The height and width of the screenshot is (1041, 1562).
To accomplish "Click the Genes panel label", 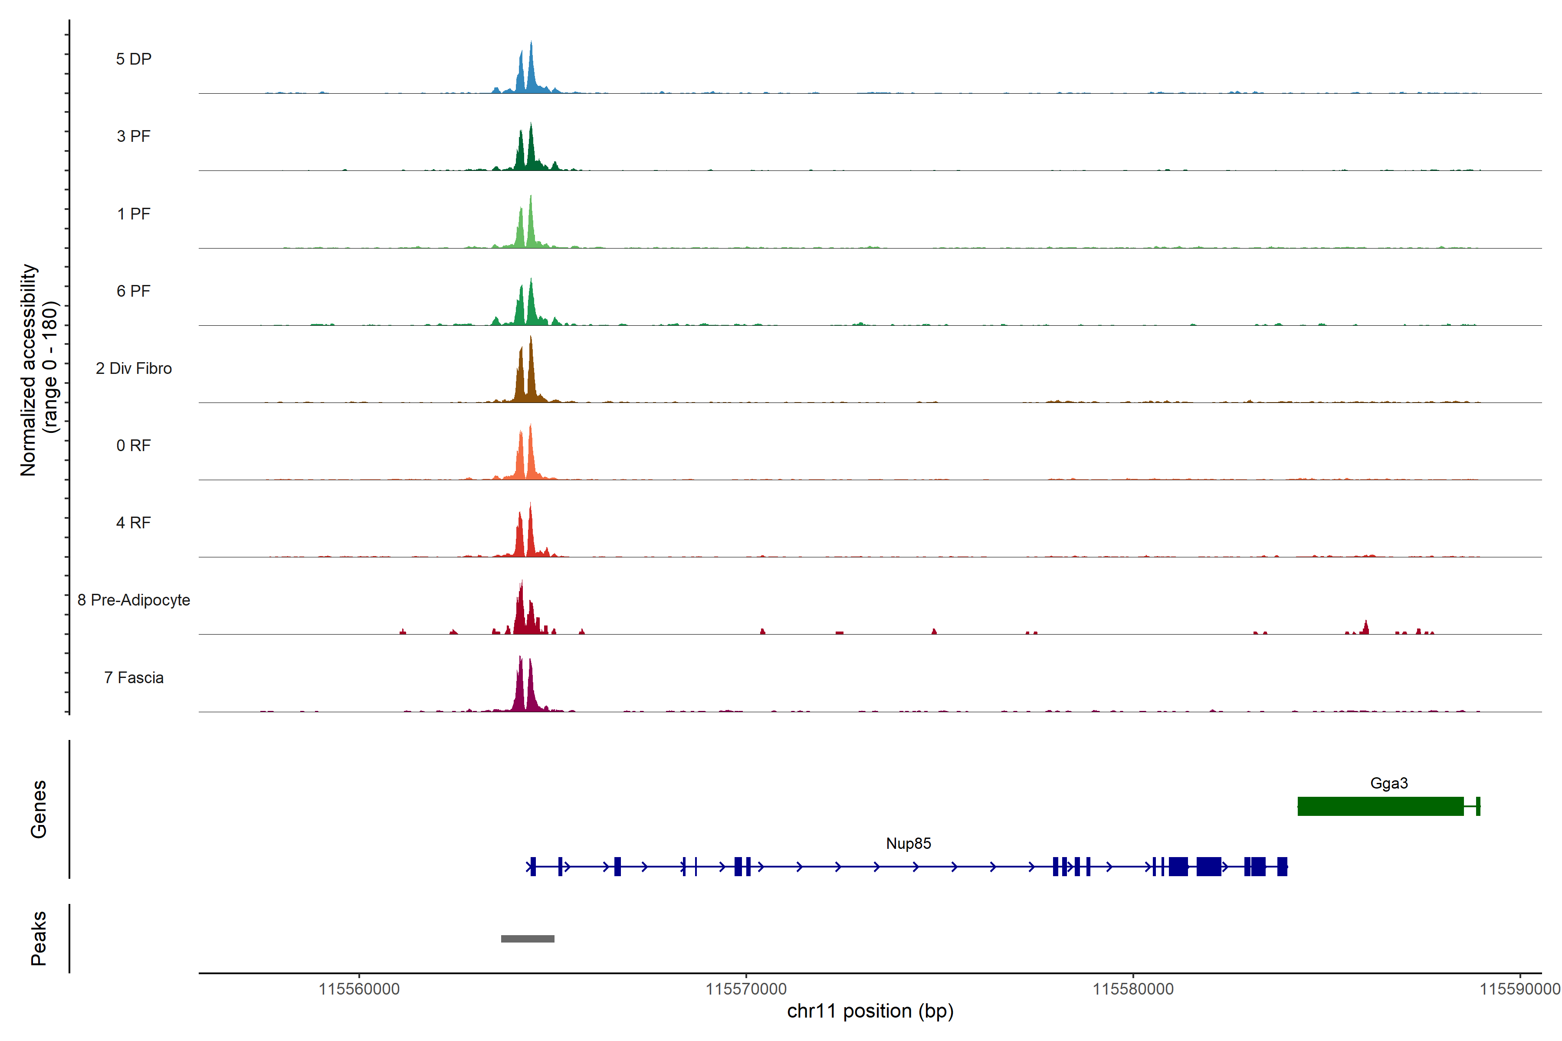I will (x=39, y=809).
